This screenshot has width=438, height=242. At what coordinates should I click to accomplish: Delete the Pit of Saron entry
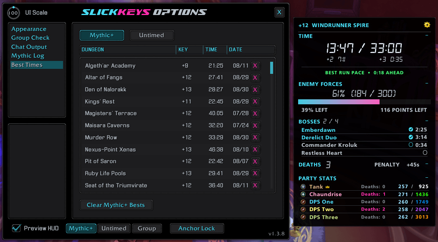255,161
